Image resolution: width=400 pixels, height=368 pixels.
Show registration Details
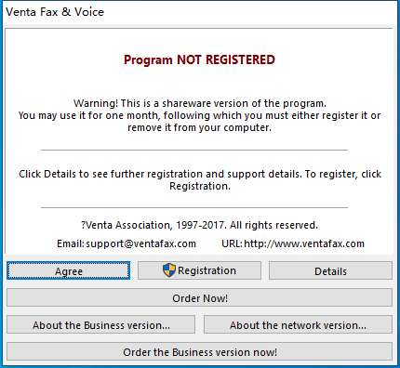point(330,270)
